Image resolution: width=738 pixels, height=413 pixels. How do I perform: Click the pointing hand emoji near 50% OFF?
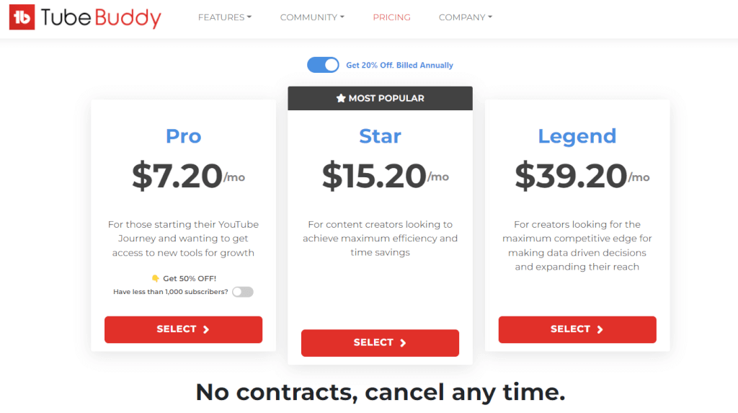pos(155,278)
